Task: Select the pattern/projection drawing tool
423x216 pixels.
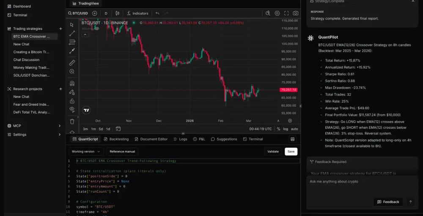Action: 72,51
